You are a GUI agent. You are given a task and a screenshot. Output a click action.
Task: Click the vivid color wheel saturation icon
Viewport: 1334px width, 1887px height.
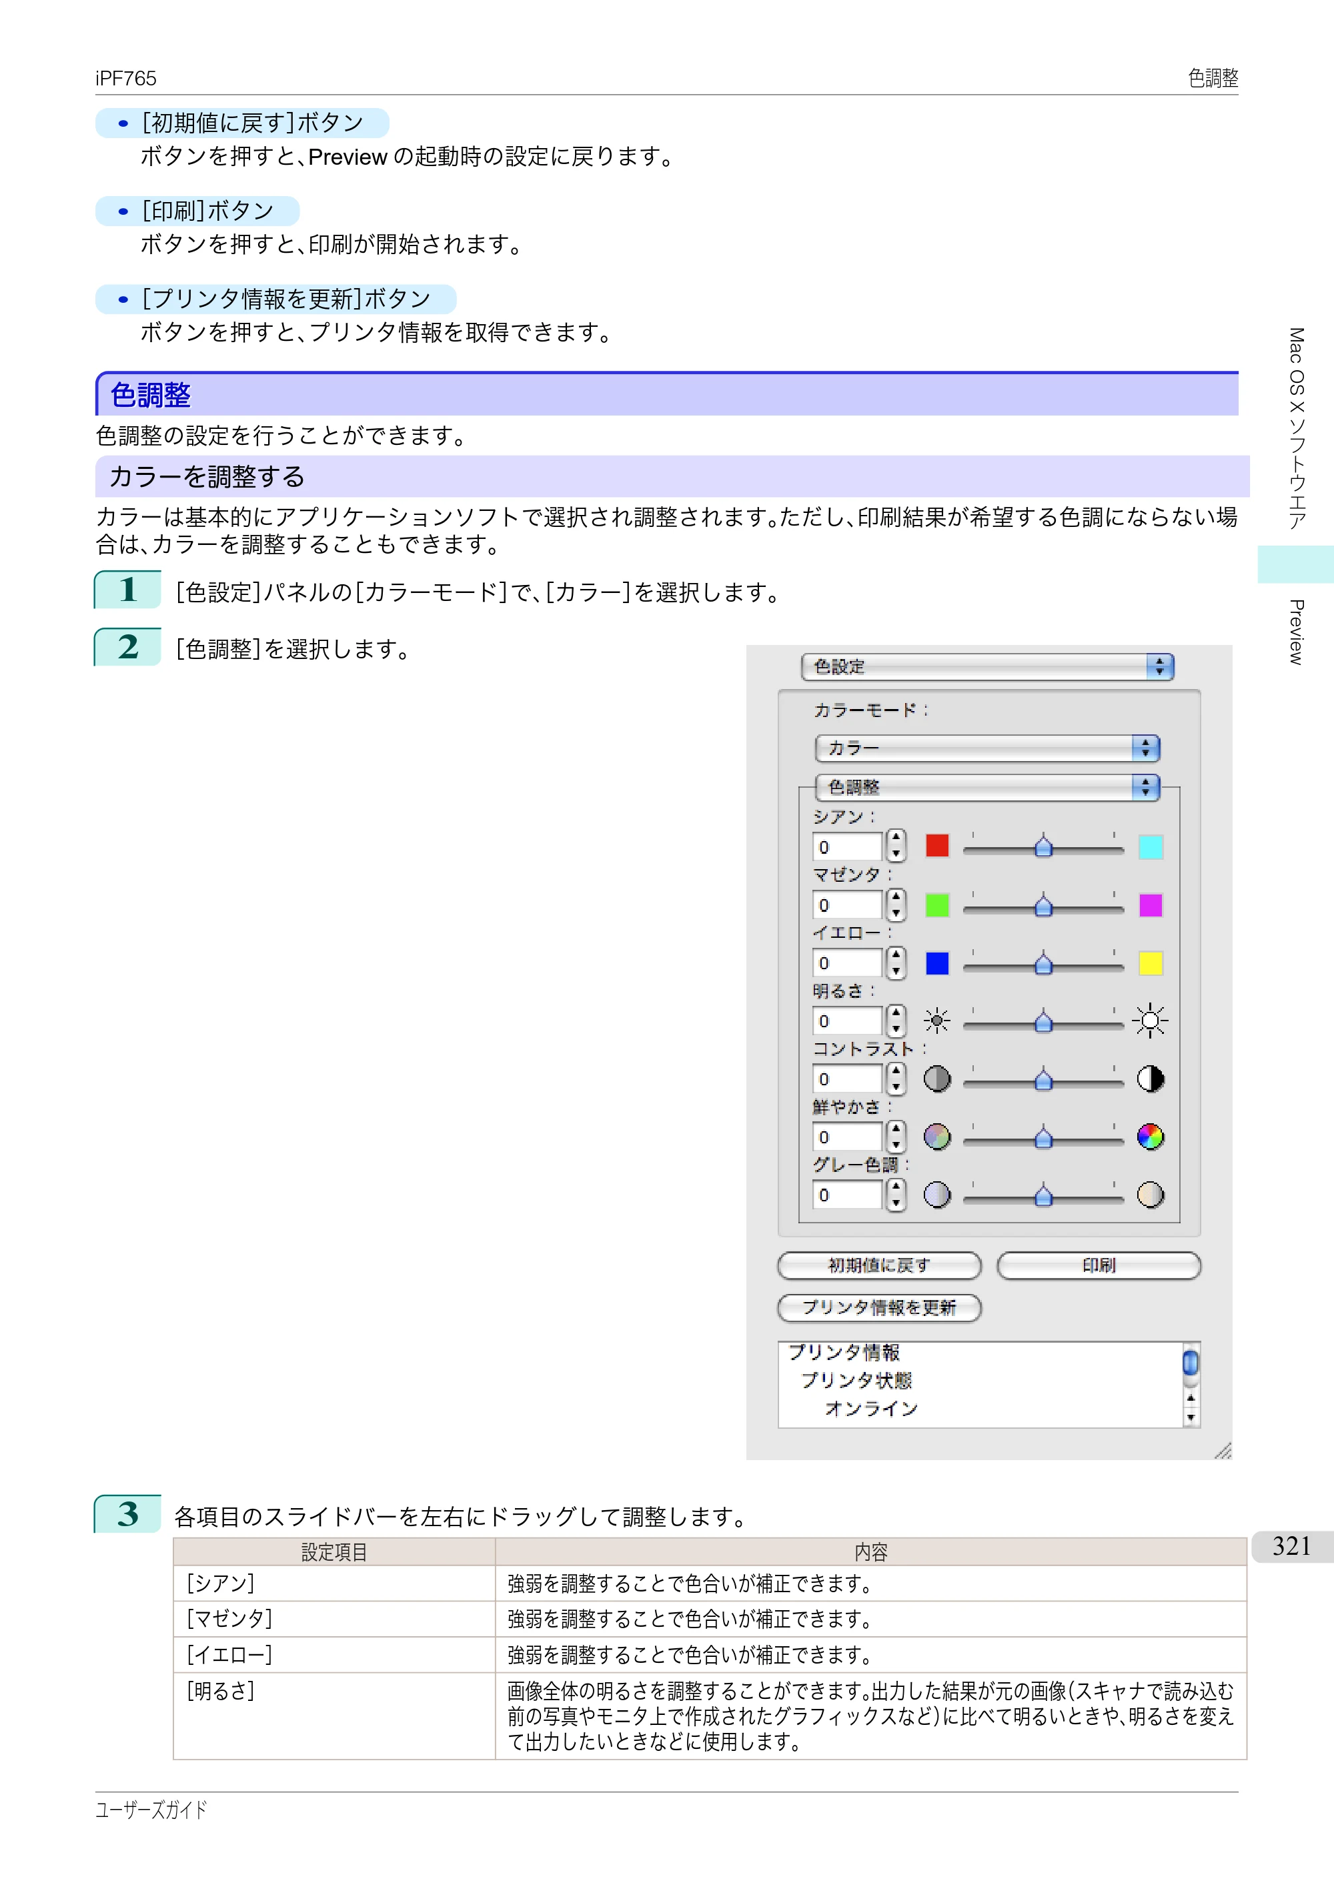coord(1150,1137)
